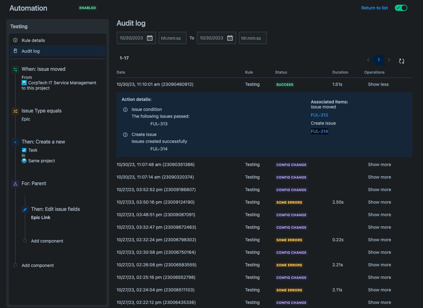Select Audit log in the sidebar
This screenshot has height=308, width=423.
(30, 51)
